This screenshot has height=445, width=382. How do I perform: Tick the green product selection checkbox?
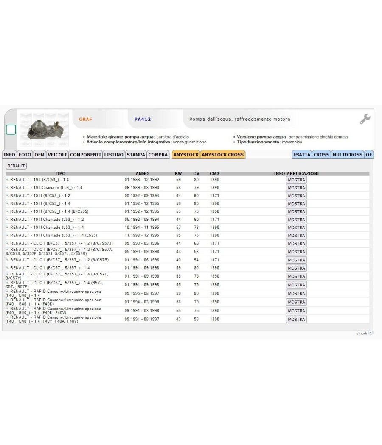pyautogui.click(x=11, y=130)
